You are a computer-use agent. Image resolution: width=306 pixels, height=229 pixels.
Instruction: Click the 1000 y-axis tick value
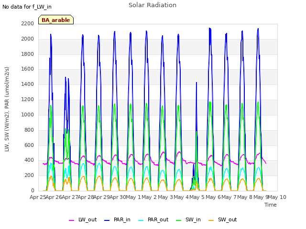point(28,114)
